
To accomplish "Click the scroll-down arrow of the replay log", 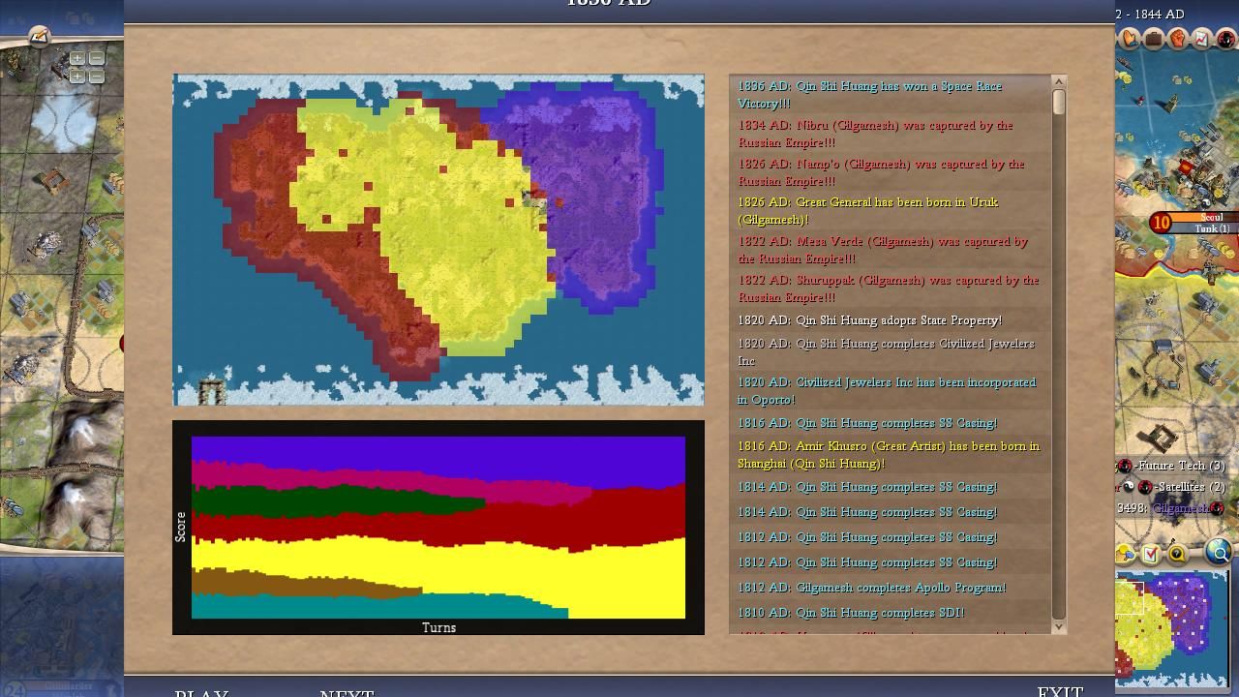I will (1058, 626).
